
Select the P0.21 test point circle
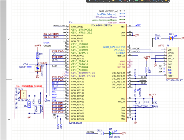135,90
